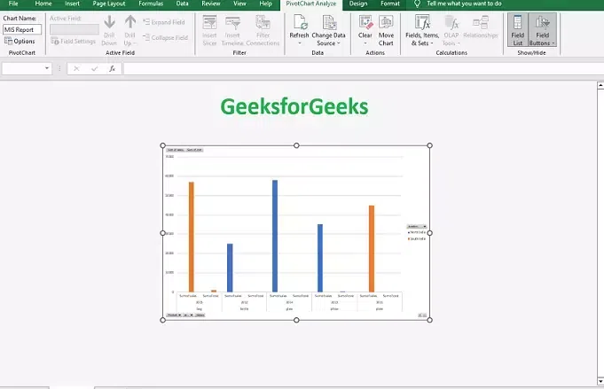The width and height of the screenshot is (604, 389).
Task: Open the Name Box dropdown
Action: pos(47,68)
